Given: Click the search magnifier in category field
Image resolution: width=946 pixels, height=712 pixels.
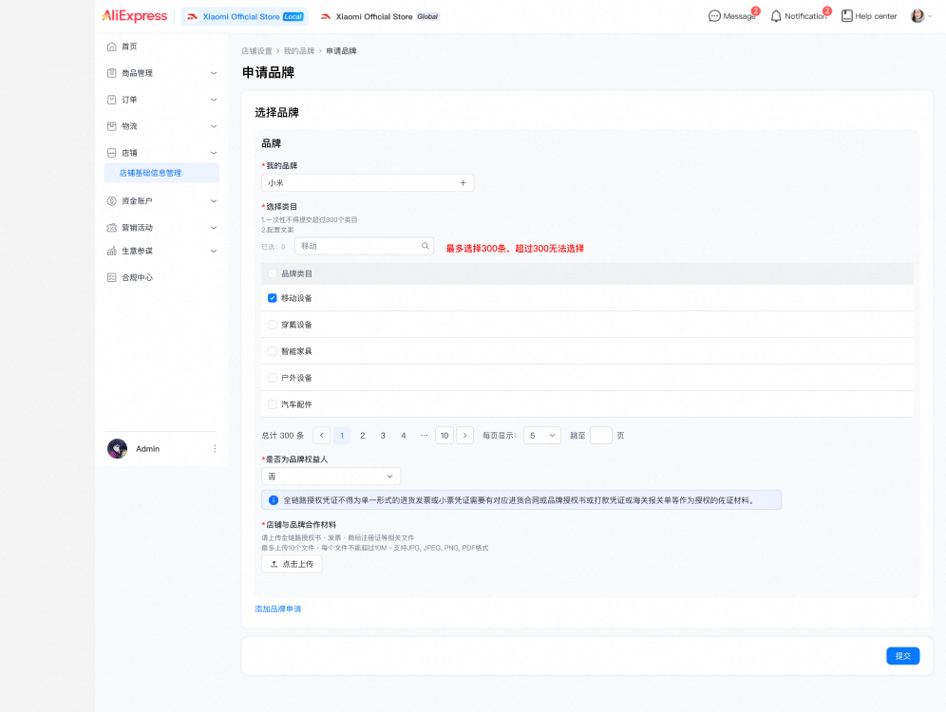Looking at the screenshot, I should (x=425, y=246).
